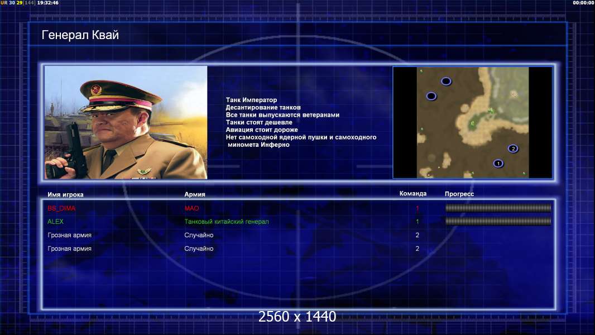
Task: Click the BS_DIMA loading progress bar
Action: pyautogui.click(x=498, y=208)
